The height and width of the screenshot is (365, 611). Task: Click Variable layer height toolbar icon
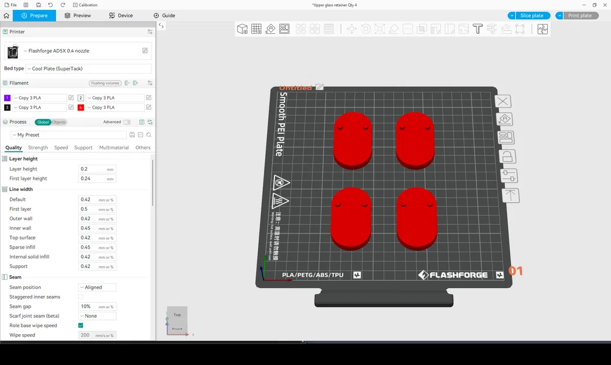coord(329,29)
